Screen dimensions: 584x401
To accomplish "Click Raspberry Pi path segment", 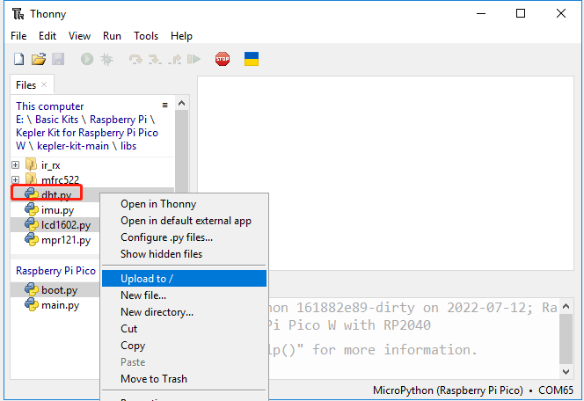I will [119, 120].
